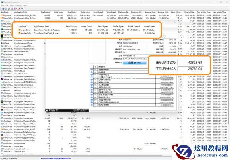The image size is (230, 160).
Task: Open the dropdown arrow beside the sort icon
Action: tap(17, 9)
